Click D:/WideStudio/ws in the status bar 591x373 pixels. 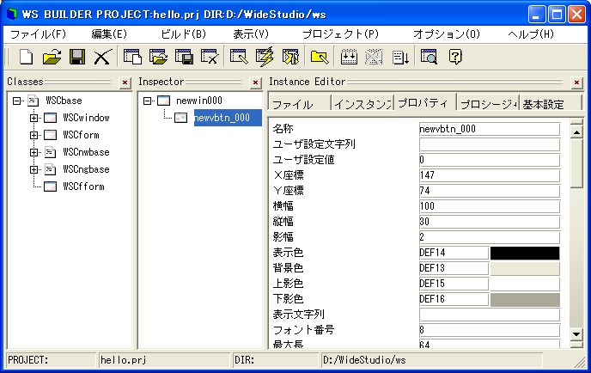click(x=431, y=360)
